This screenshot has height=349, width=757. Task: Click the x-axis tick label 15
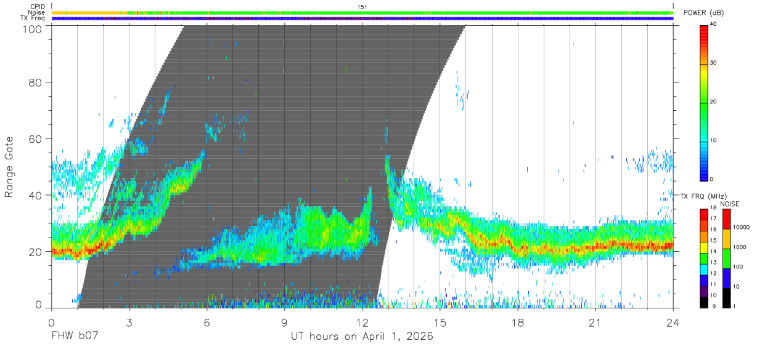440,323
